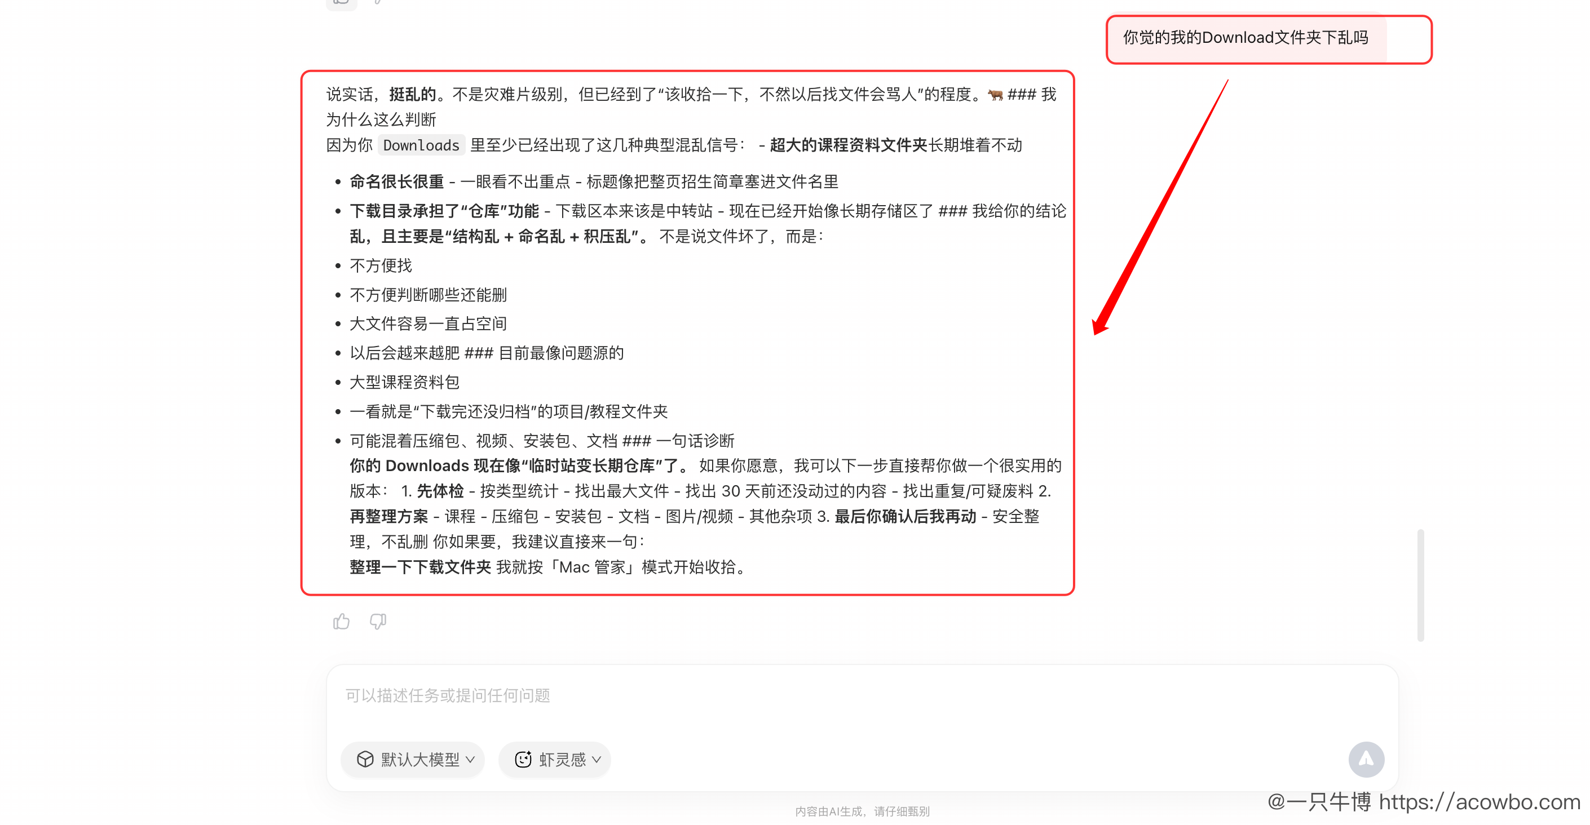Click the inline code Downloads in the reply
This screenshot has height=825, width=1590.
pyautogui.click(x=421, y=145)
